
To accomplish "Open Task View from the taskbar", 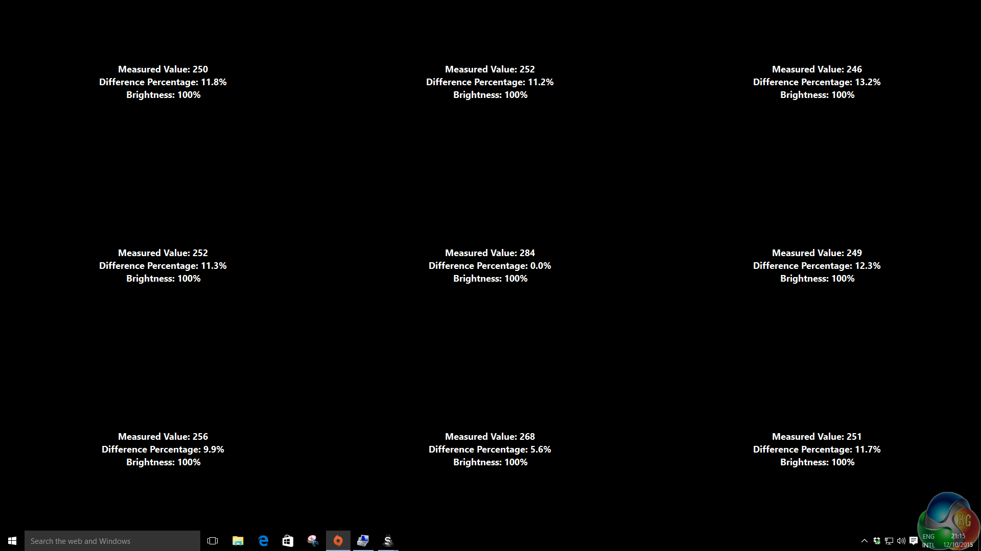I will pyautogui.click(x=213, y=541).
